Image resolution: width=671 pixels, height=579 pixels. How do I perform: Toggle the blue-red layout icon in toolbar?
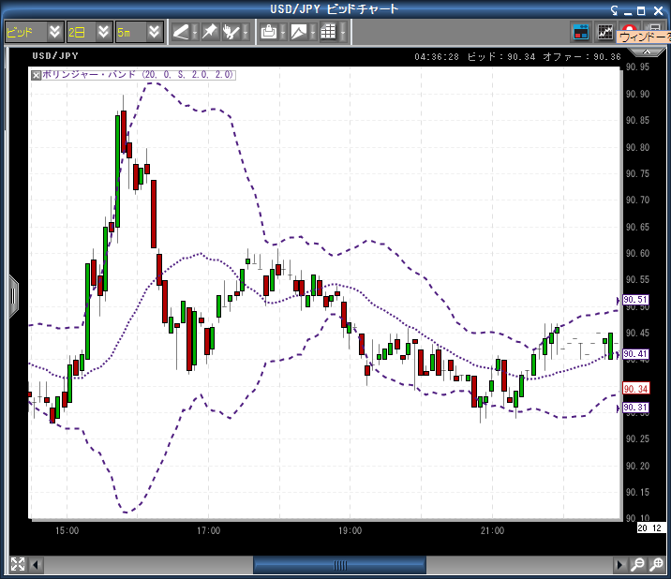(x=581, y=32)
